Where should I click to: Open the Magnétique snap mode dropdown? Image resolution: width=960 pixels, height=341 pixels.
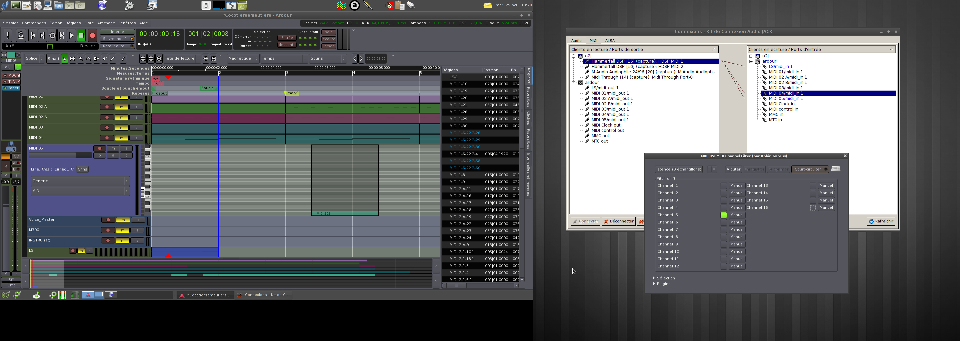(243, 59)
